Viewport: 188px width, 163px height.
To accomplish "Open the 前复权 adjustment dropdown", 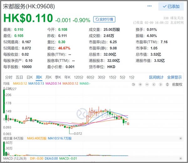I will [x=177, y=85].
